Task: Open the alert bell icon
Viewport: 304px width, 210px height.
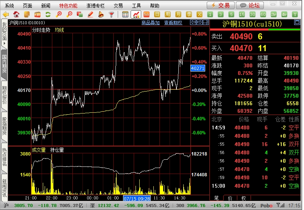Action: pos(101,14)
